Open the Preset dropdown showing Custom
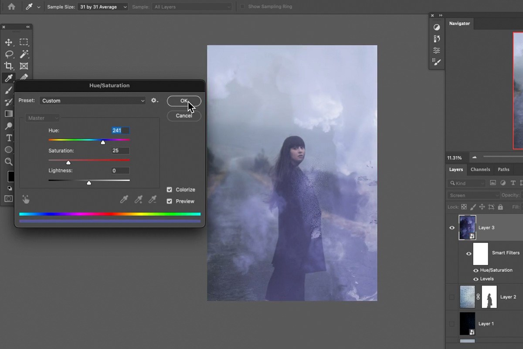This screenshot has width=523, height=349. point(93,101)
